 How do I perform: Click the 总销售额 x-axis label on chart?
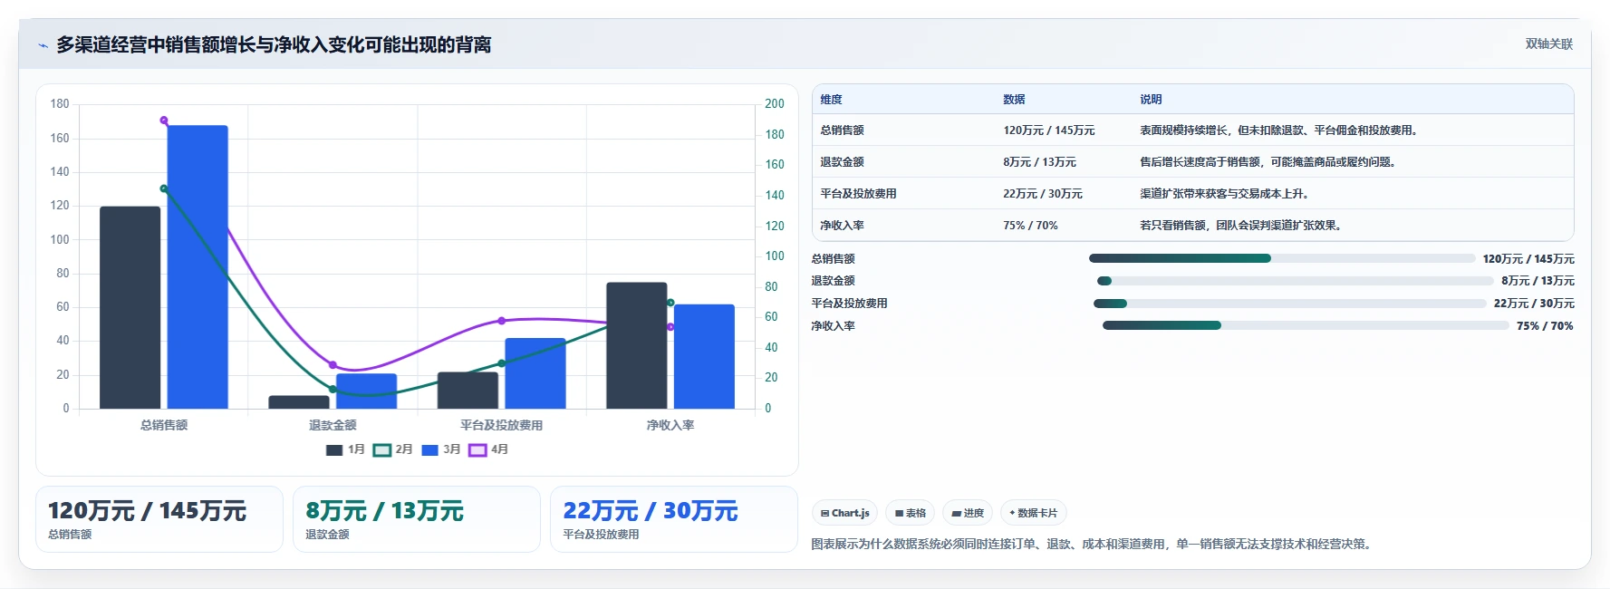click(x=164, y=425)
